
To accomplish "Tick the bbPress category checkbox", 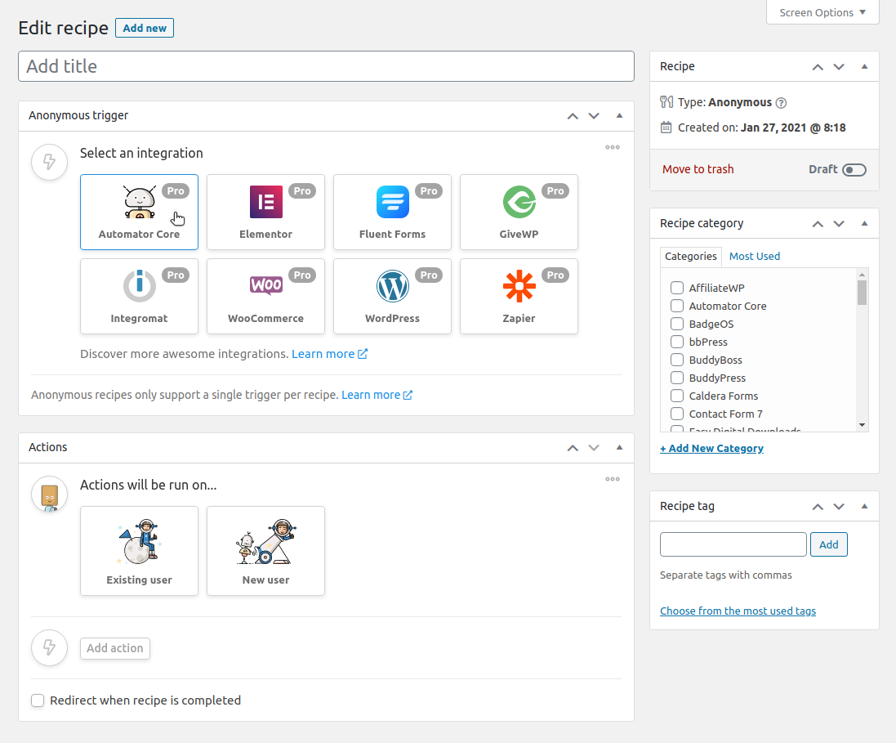I will [676, 342].
